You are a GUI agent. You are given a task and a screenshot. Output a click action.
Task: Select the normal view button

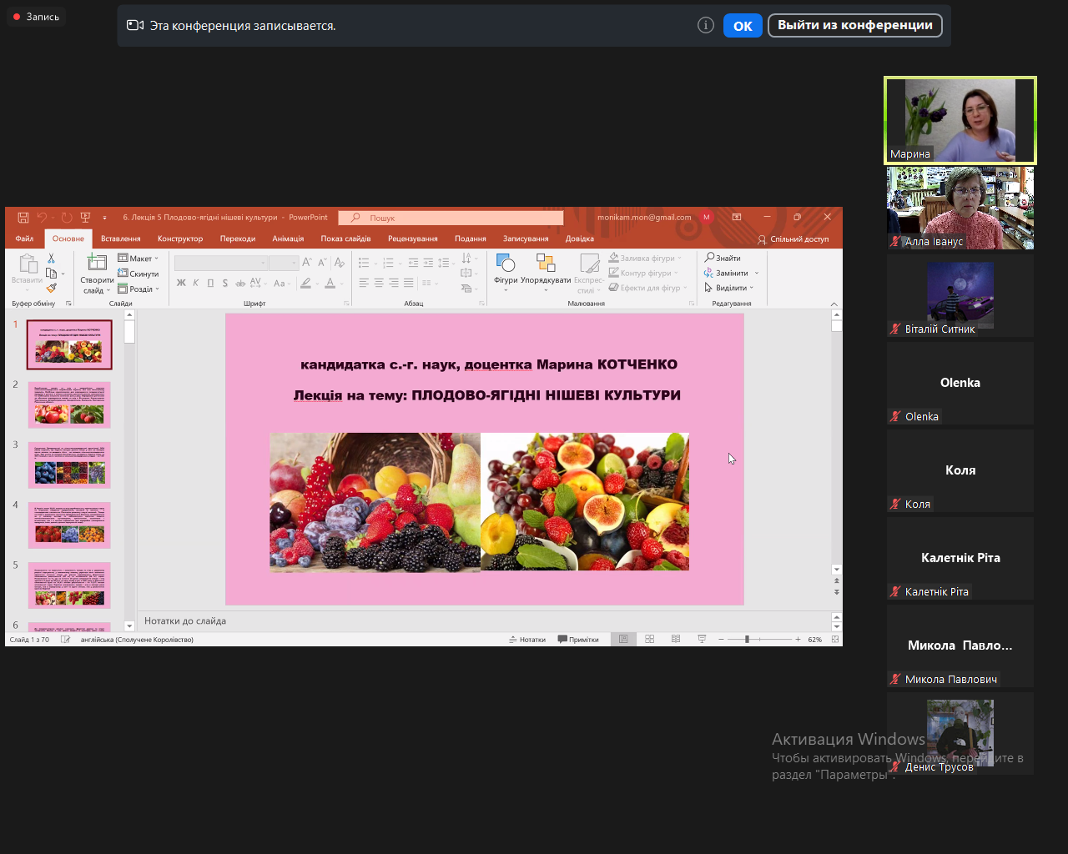click(x=623, y=640)
